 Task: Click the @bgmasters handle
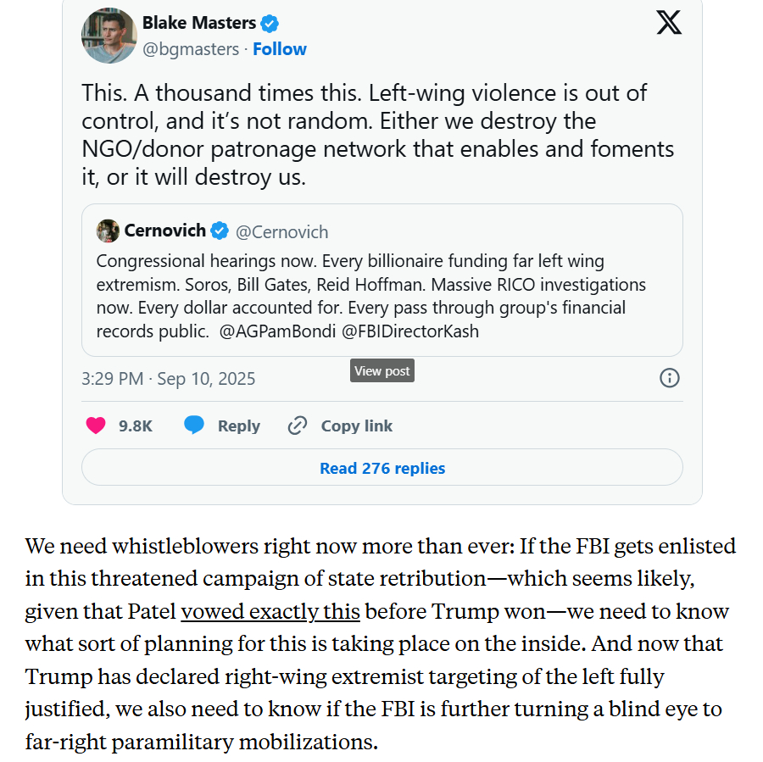(191, 49)
